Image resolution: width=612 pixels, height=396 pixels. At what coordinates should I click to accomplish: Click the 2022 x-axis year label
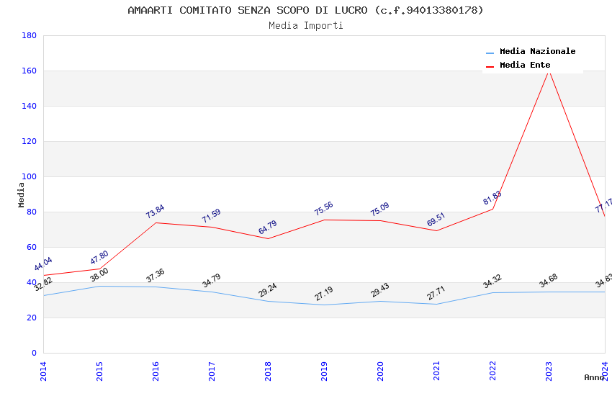click(493, 371)
